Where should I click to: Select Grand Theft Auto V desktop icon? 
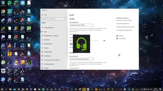[10, 72]
